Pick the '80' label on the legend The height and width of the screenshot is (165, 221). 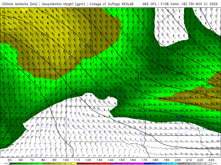tap(43, 160)
